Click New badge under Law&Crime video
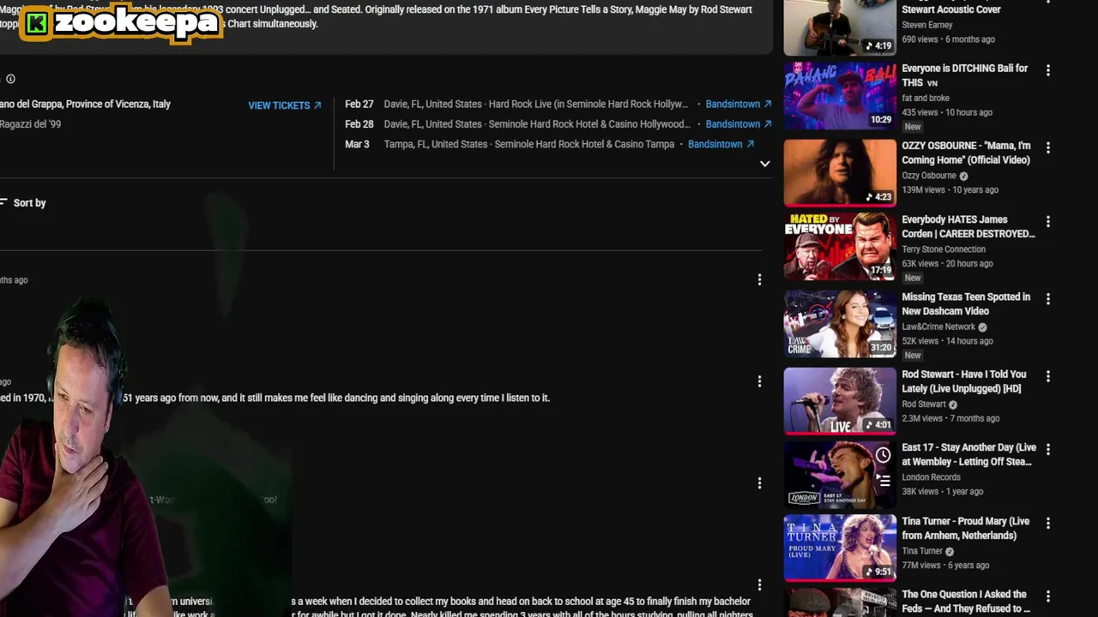The height and width of the screenshot is (617, 1098). (x=913, y=355)
